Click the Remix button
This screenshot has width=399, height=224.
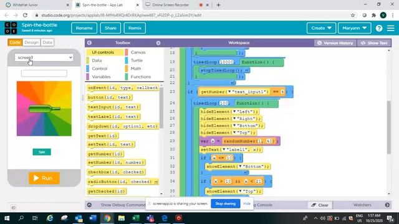click(135, 28)
